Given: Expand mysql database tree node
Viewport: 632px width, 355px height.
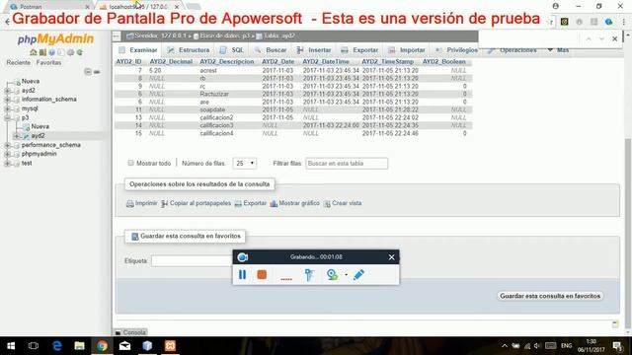Looking at the screenshot, I should [7, 108].
